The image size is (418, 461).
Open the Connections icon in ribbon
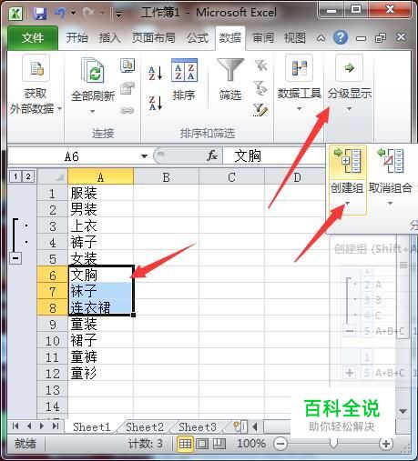[127, 65]
